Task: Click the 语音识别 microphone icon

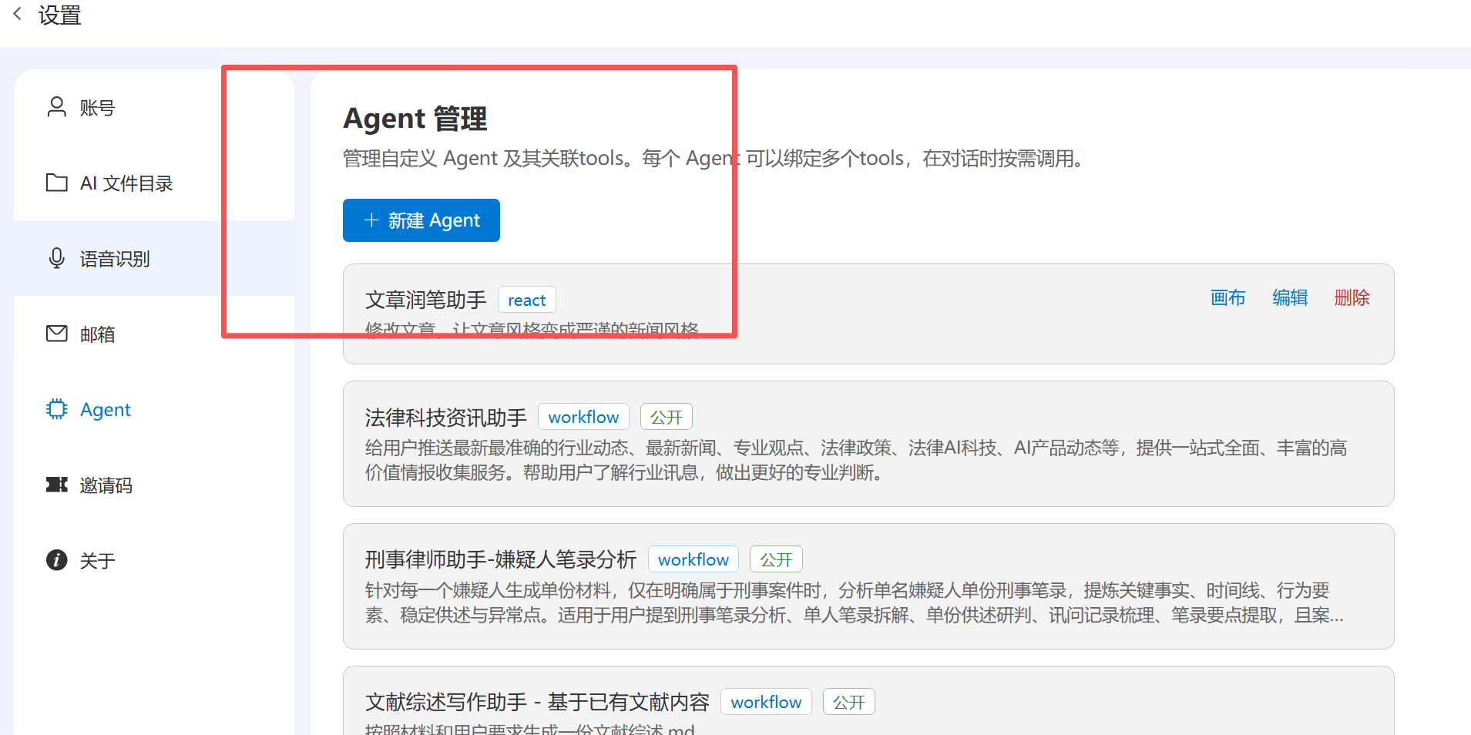Action: coord(56,258)
